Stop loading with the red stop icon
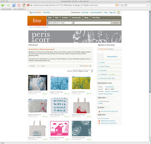Image resolution: width=151 pixels, height=144 pixels. (19, 5)
